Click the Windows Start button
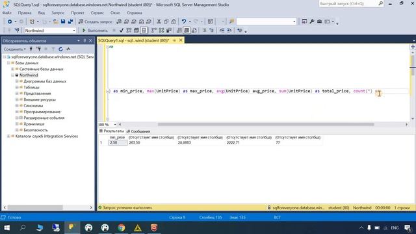 pyautogui.click(x=7, y=227)
